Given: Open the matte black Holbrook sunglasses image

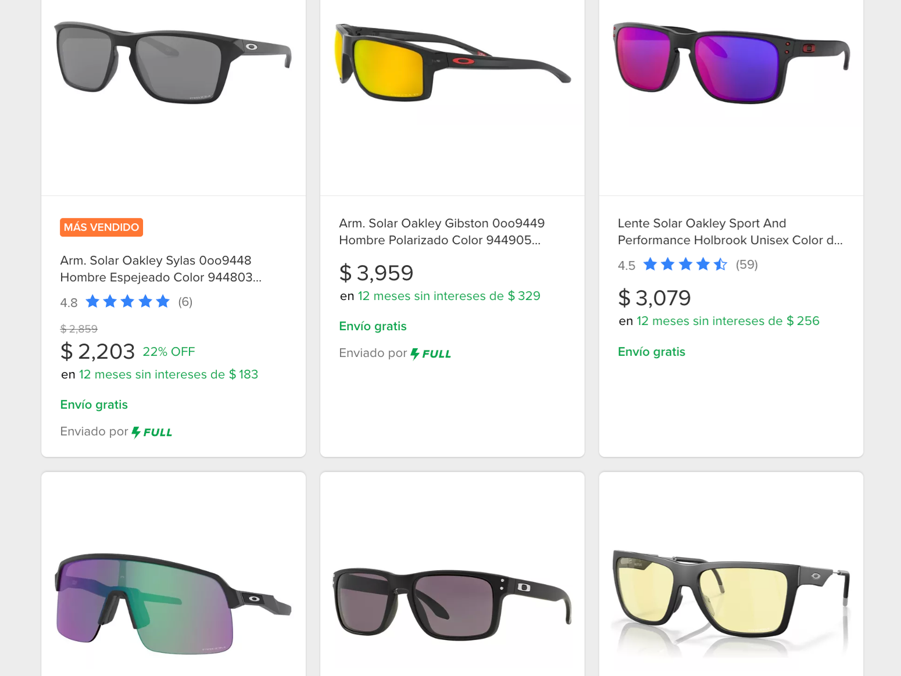Looking at the screenshot, I should pos(453,603).
